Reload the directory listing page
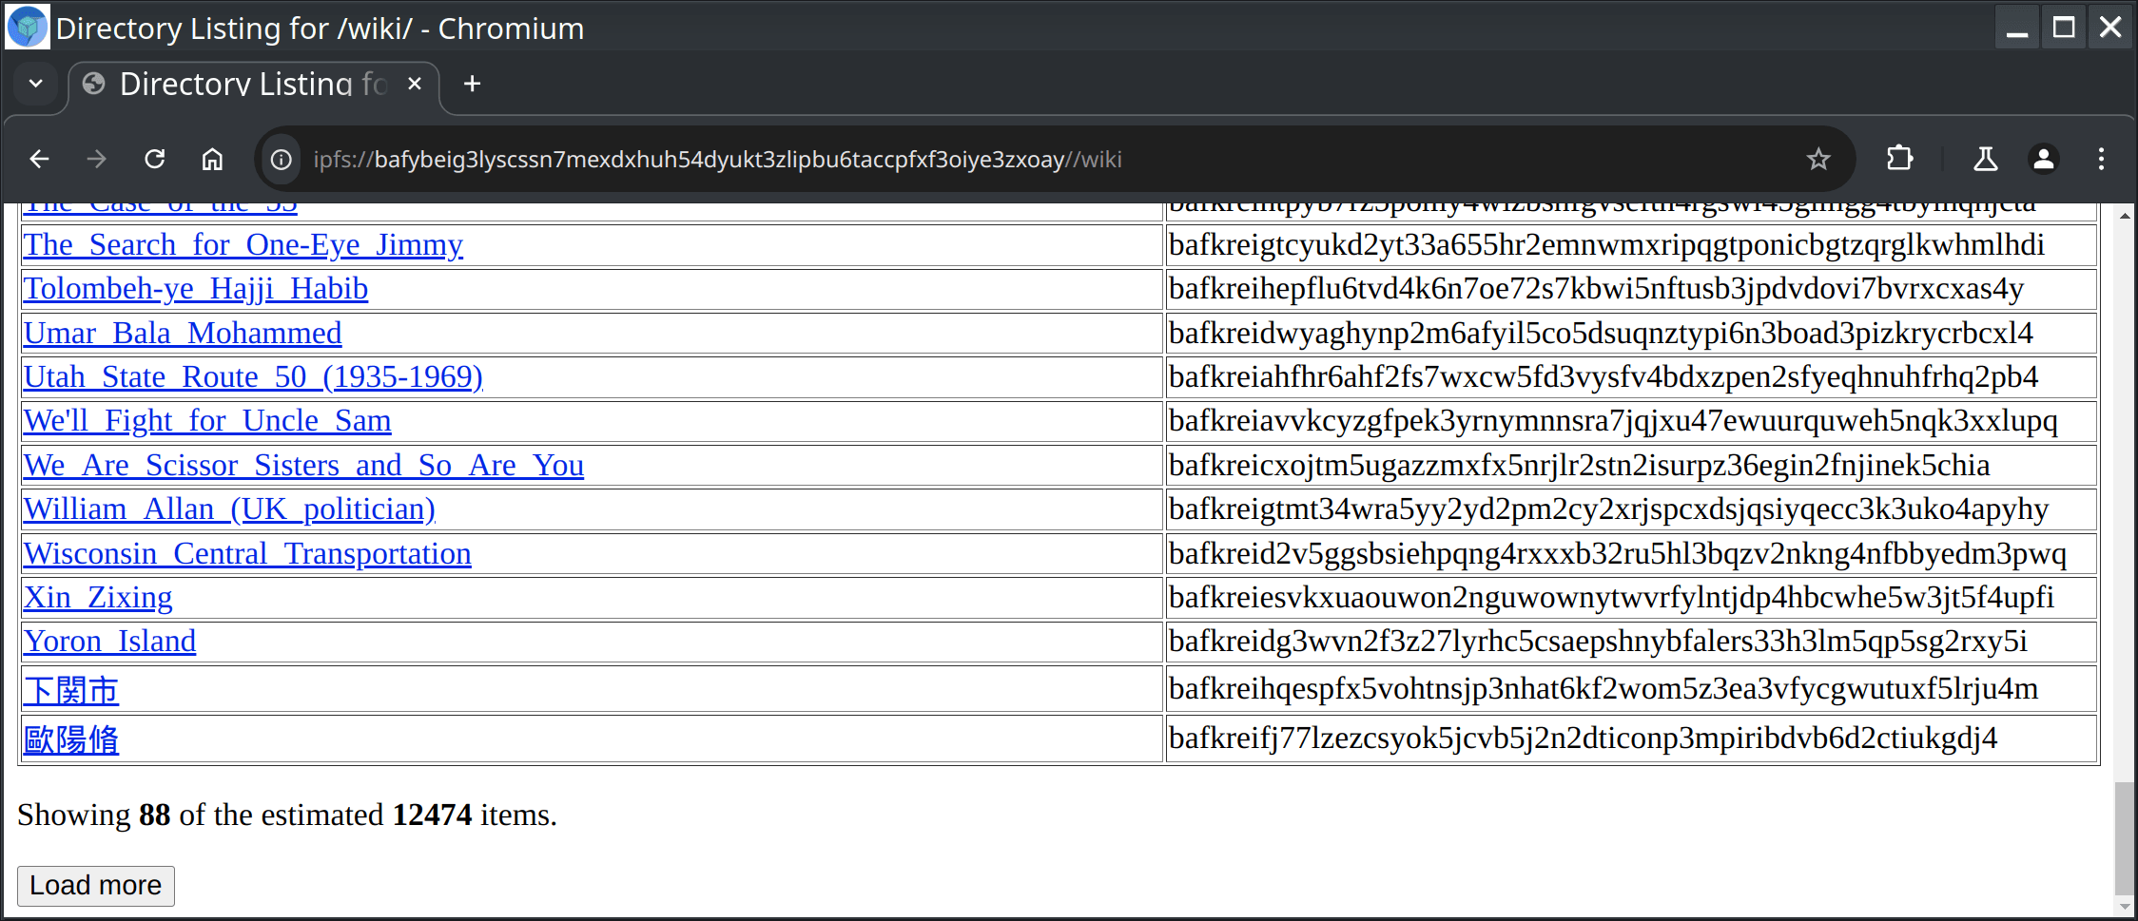 (x=154, y=159)
